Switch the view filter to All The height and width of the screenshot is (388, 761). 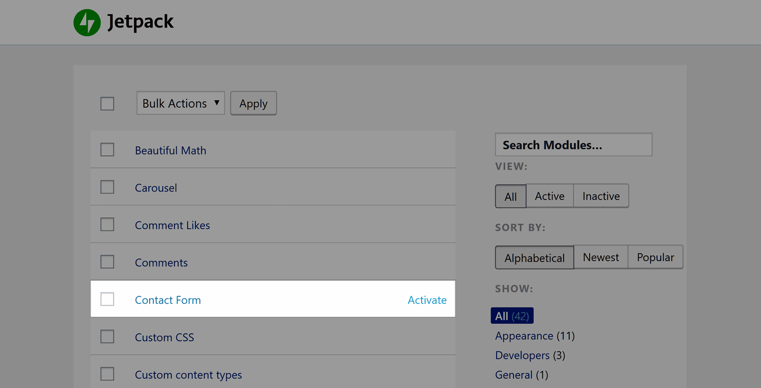coord(511,196)
